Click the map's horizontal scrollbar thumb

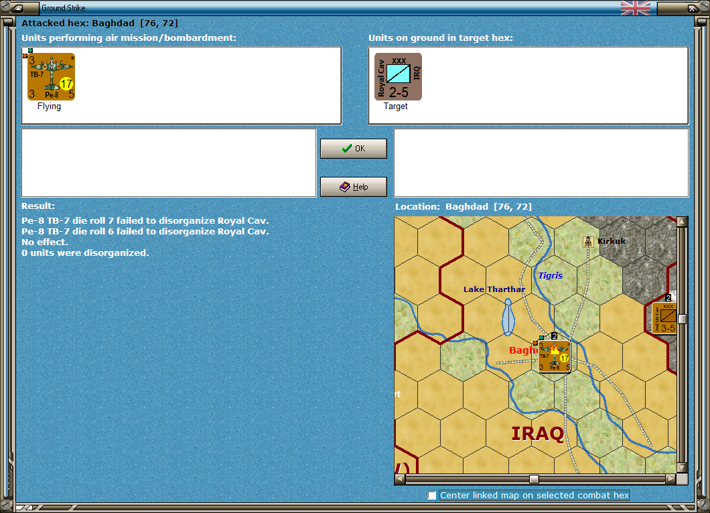[x=535, y=479]
